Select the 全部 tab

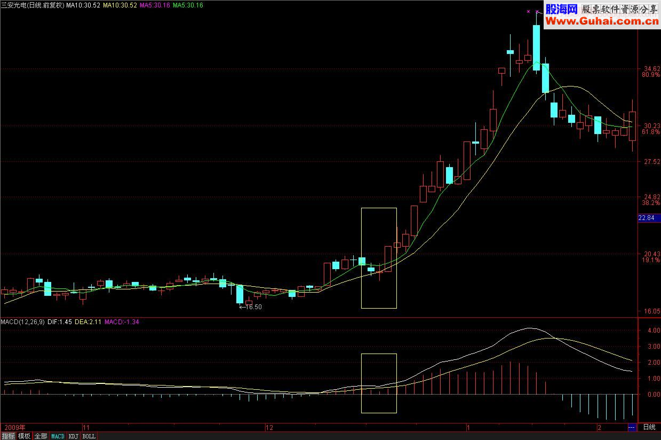(41, 436)
